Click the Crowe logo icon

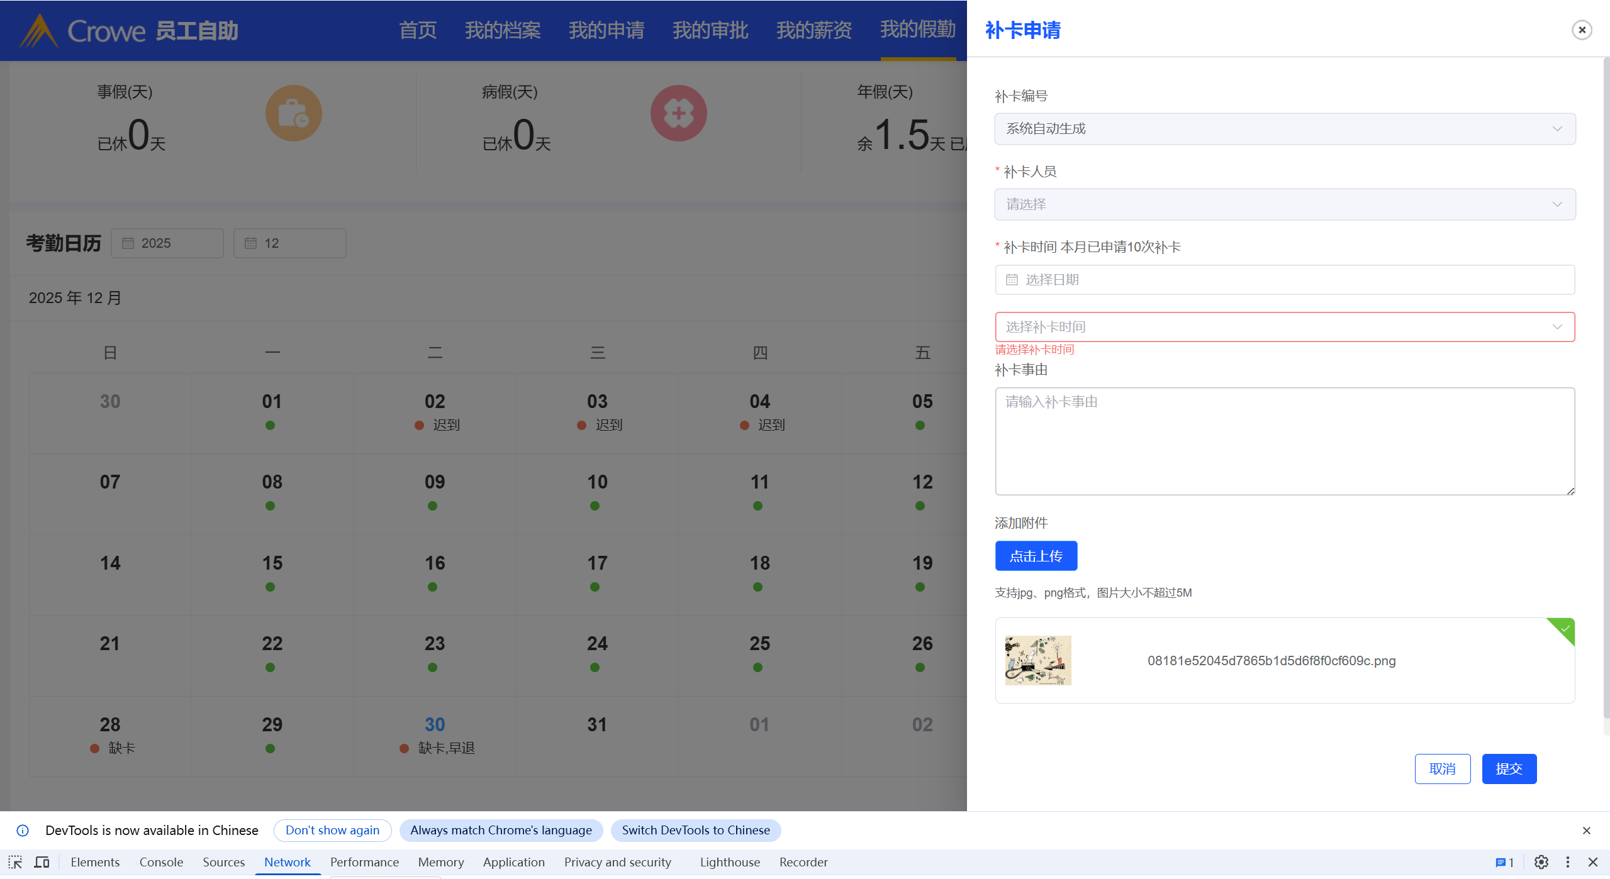pos(39,31)
